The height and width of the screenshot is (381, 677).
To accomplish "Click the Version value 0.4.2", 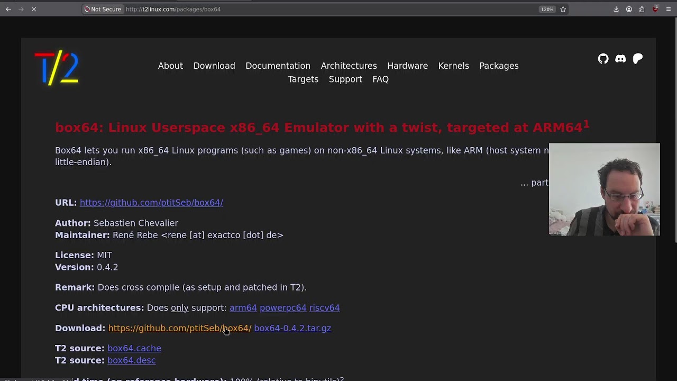I will point(107,267).
